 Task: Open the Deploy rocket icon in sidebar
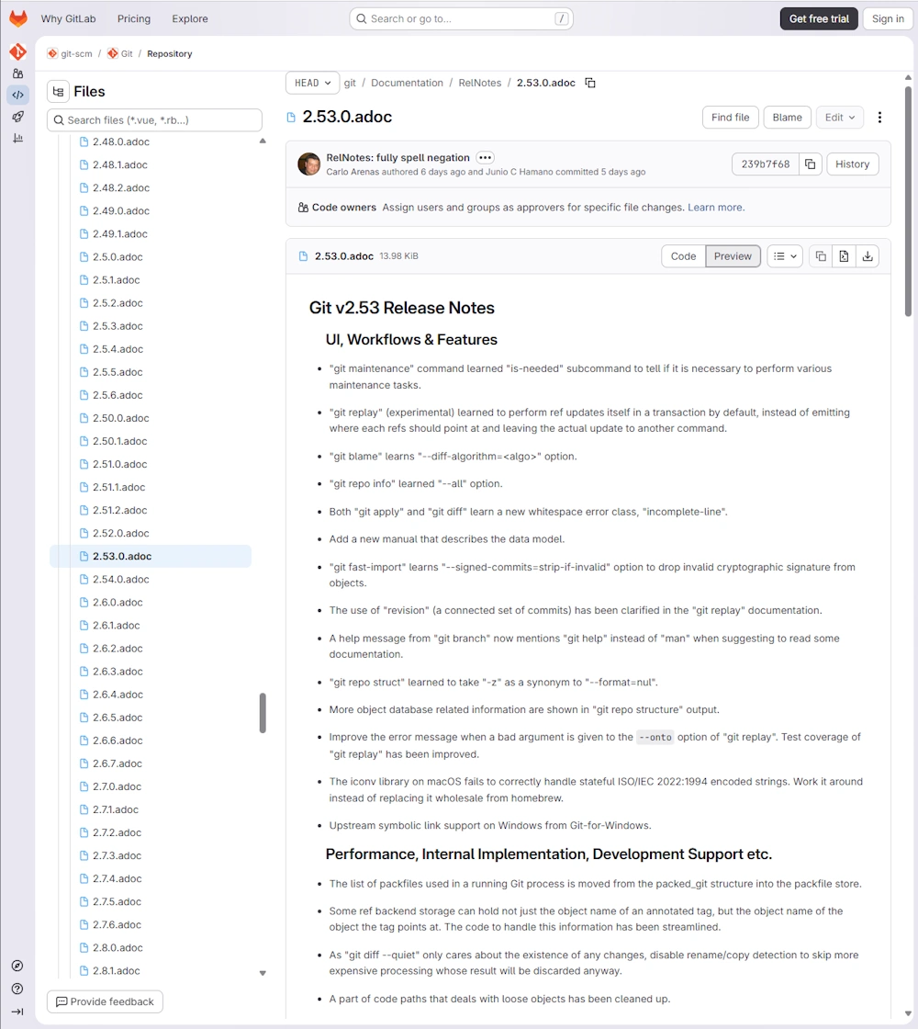(x=17, y=117)
